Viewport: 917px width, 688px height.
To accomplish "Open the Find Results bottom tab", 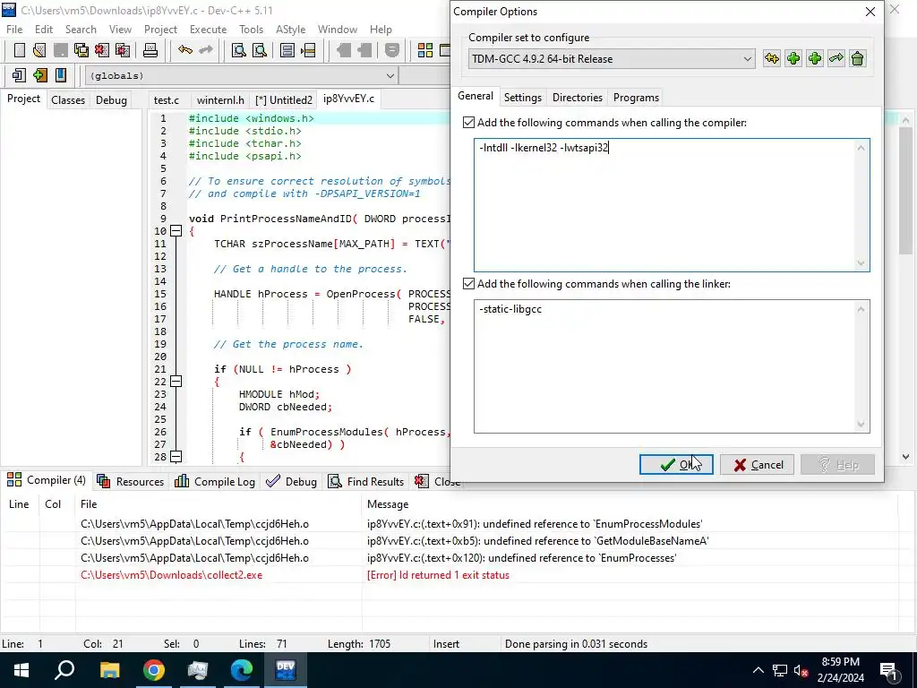I will click(366, 481).
